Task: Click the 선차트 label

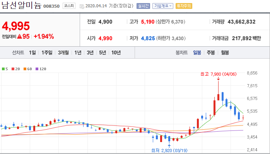Action: click(18, 52)
